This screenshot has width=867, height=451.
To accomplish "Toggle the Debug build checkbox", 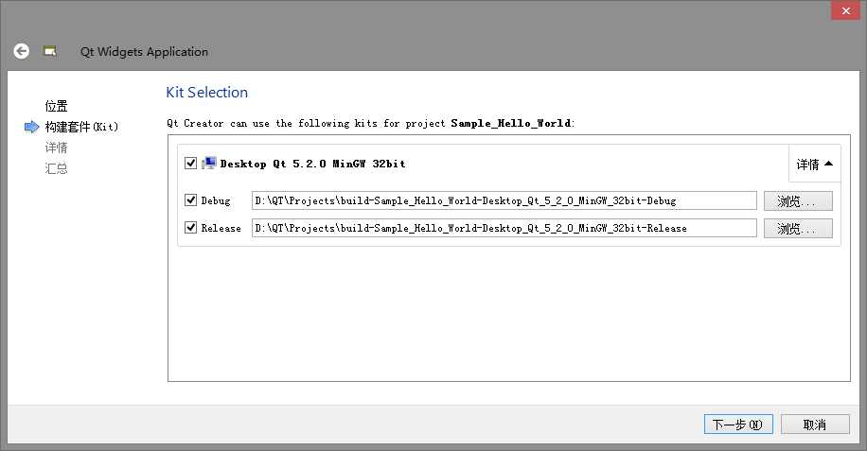I will click(x=191, y=199).
